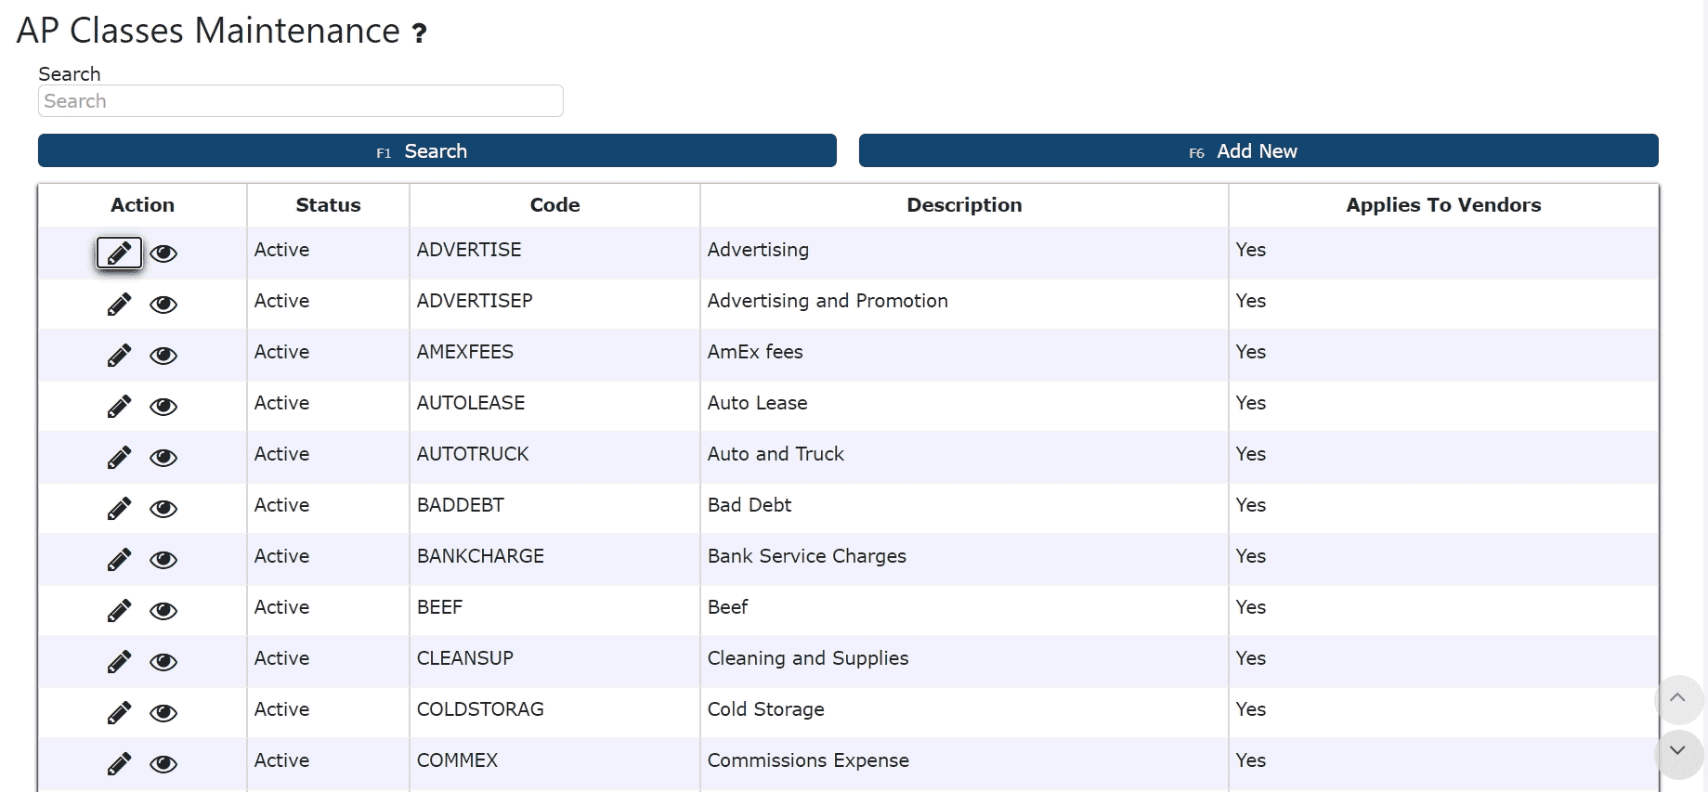Edit the BADDEBT class

click(x=119, y=509)
